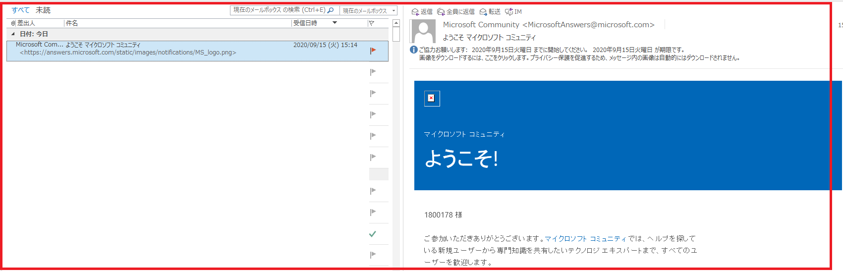Viewport: 843px width, 271px height.
Task: Click the ご協力お願いします follow-up info bar line
Action: tap(552, 50)
